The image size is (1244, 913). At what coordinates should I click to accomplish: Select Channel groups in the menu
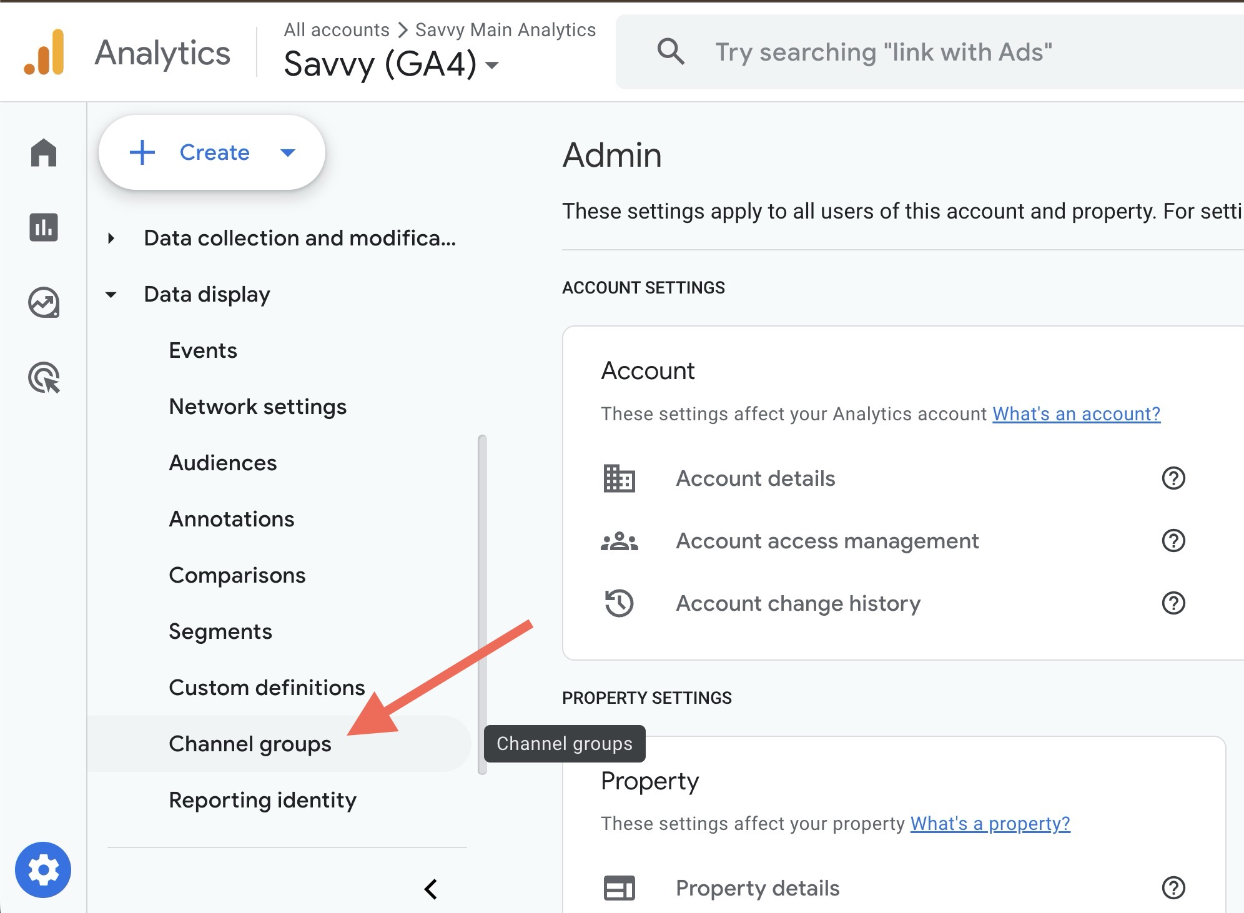pos(250,744)
